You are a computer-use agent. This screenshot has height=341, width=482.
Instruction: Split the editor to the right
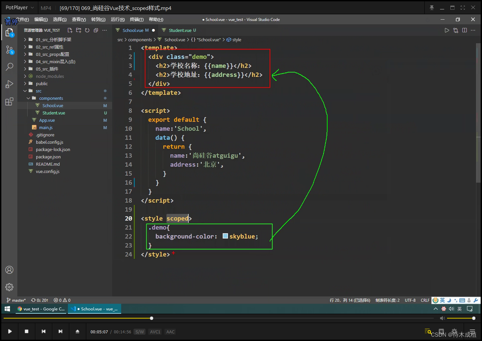tap(464, 30)
